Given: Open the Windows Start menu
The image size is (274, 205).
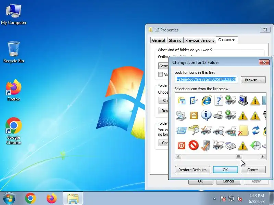Looking at the screenshot, I should tap(9, 199).
